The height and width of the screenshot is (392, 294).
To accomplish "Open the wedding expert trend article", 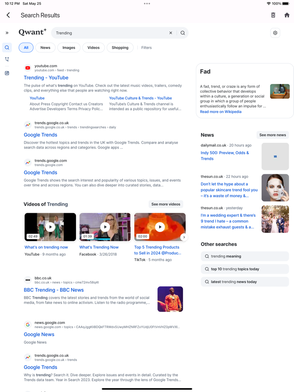I will 228,221.
